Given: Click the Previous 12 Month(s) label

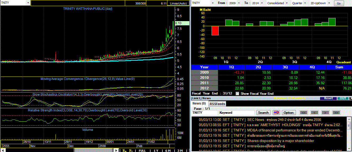Looking at the screenshot, I should tap(290, 98).
